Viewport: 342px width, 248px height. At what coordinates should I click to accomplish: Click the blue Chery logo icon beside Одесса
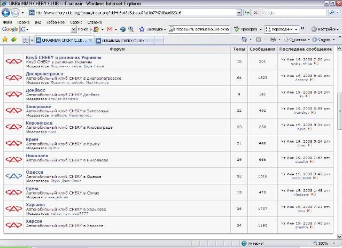14,176
